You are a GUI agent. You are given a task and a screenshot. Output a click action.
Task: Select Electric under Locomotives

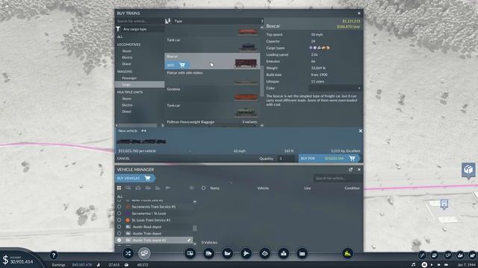pyautogui.click(x=127, y=57)
